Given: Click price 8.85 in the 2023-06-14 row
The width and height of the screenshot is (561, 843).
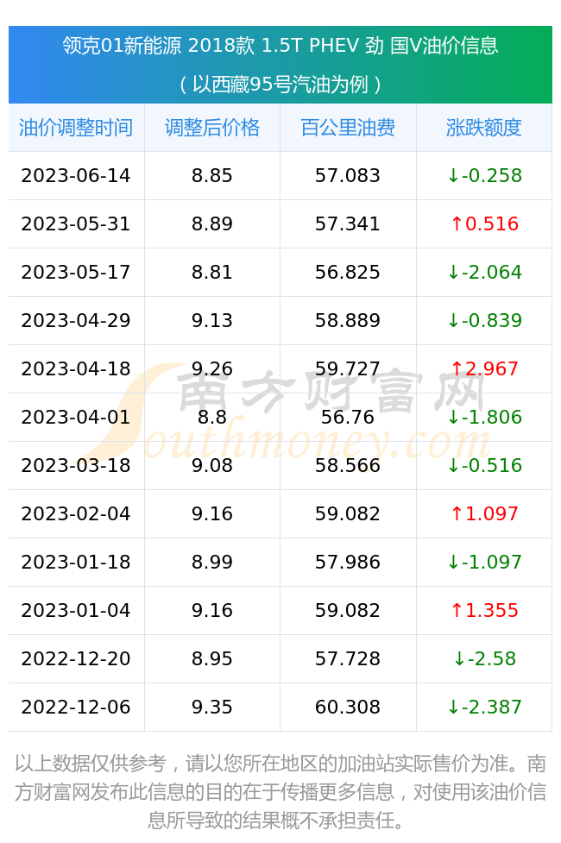Looking at the screenshot, I should pos(212,175).
